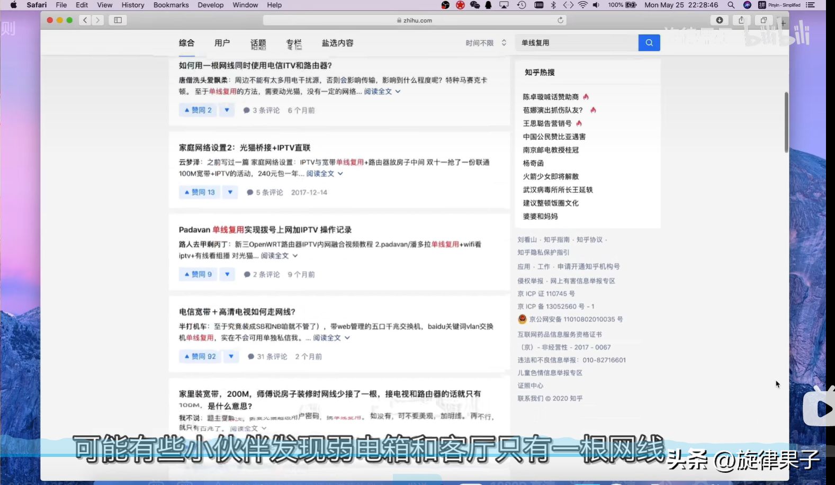Focus the 单线复用 search input field
This screenshot has width=835, height=485.
577,43
